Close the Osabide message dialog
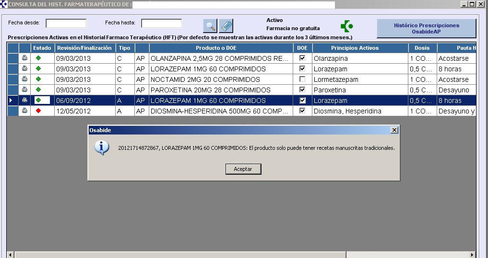Screen dimensions: 488x258 click(x=394, y=130)
